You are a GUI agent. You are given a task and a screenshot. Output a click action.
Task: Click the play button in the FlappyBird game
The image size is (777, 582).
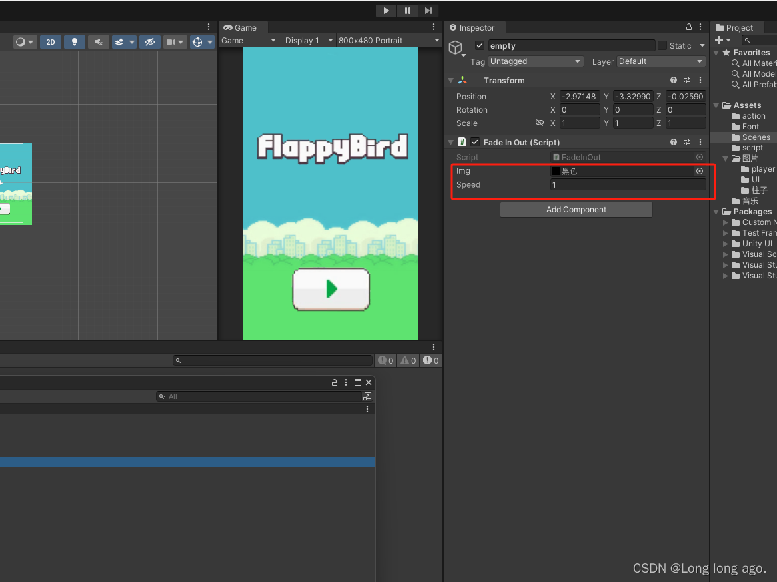coord(331,289)
